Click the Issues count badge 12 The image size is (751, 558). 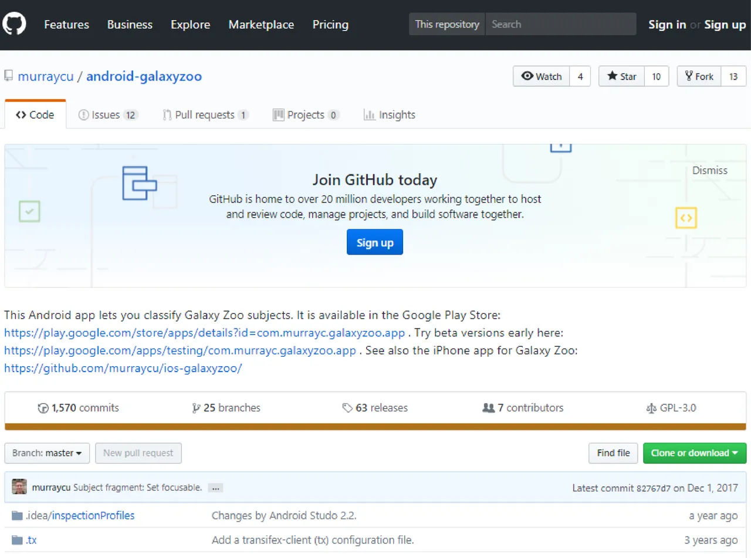pos(131,115)
